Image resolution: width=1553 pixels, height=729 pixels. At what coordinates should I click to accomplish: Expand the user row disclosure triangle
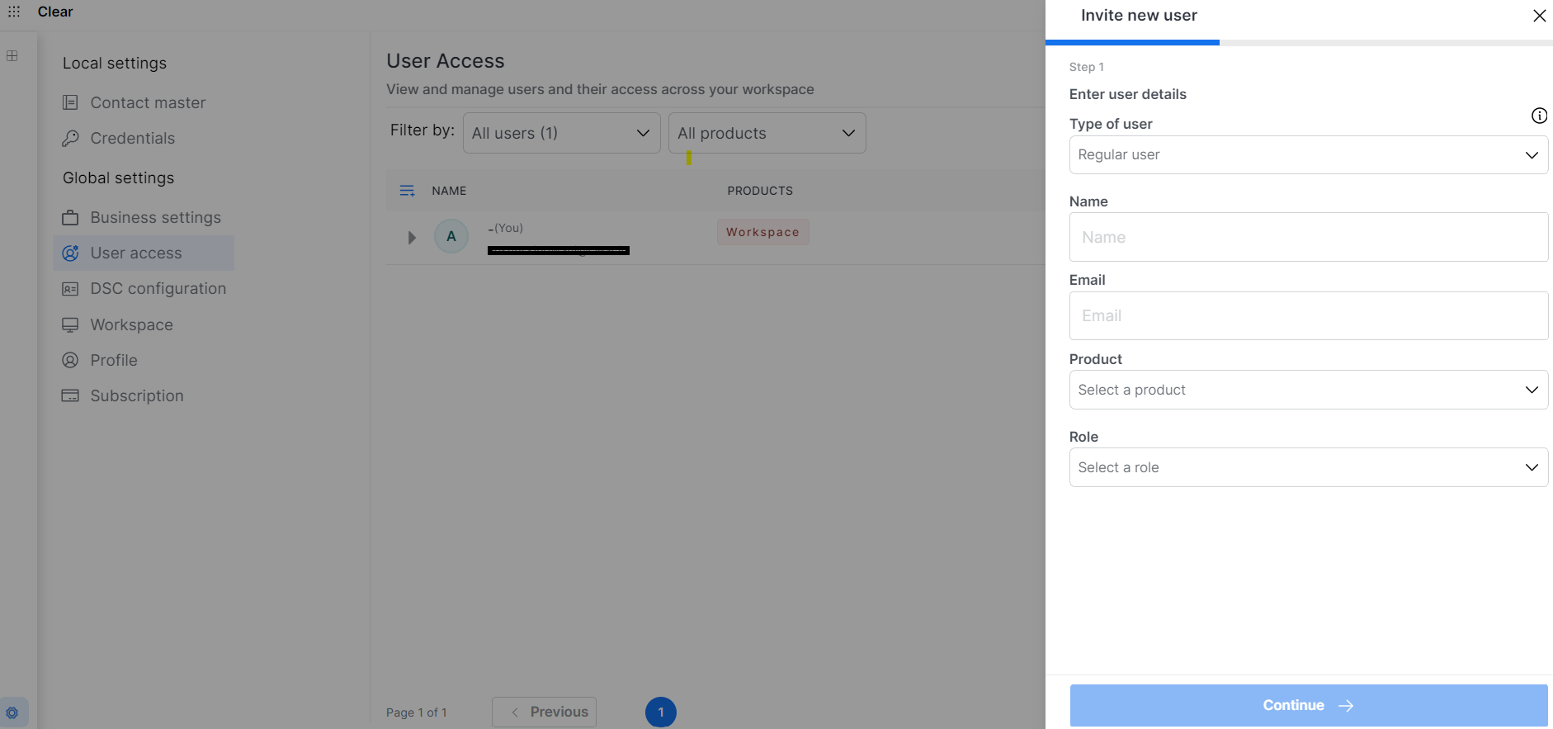(x=412, y=238)
